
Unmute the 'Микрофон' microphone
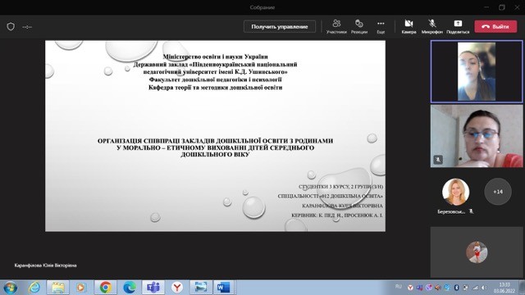(x=432, y=27)
